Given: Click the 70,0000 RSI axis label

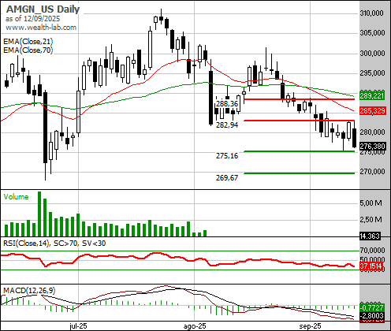Looking at the screenshot, I should 372,250.
